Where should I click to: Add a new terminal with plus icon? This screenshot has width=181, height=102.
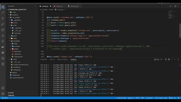161,59
